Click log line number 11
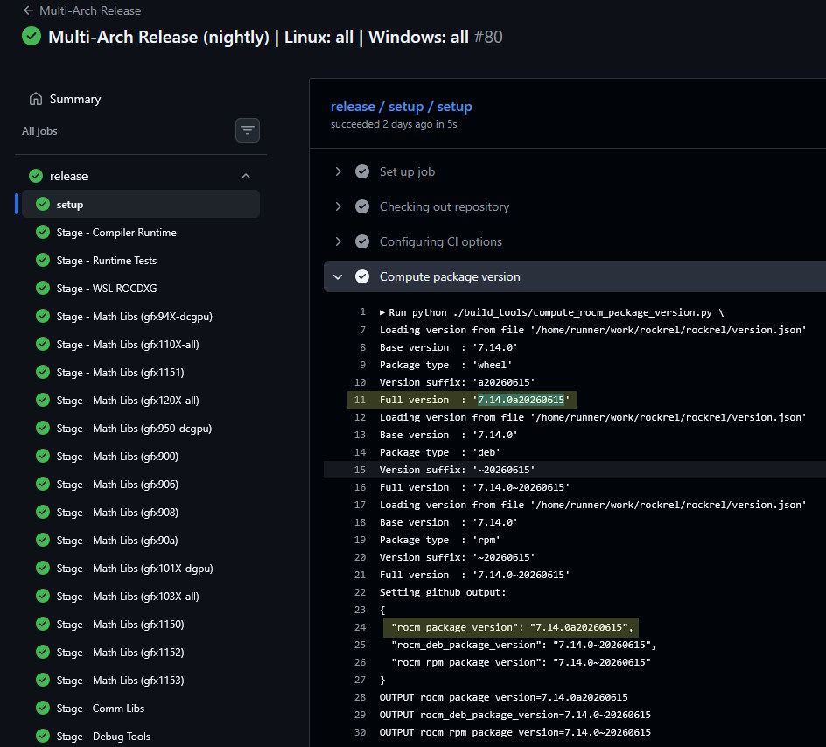826x747 pixels. (x=360, y=400)
